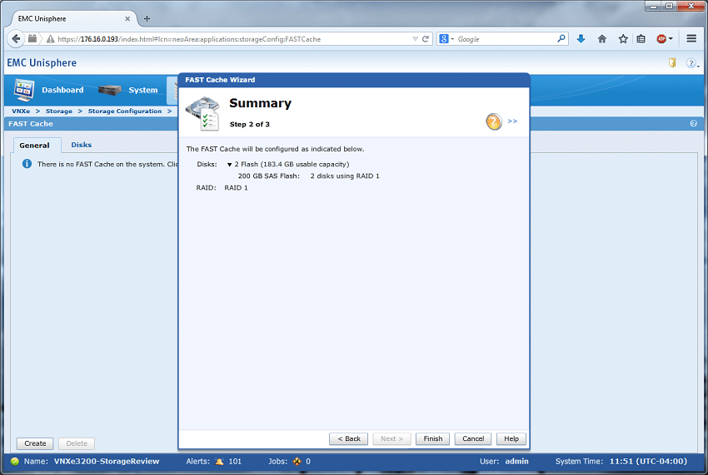Open wizard Help button
This screenshot has height=475, width=708.
click(511, 438)
